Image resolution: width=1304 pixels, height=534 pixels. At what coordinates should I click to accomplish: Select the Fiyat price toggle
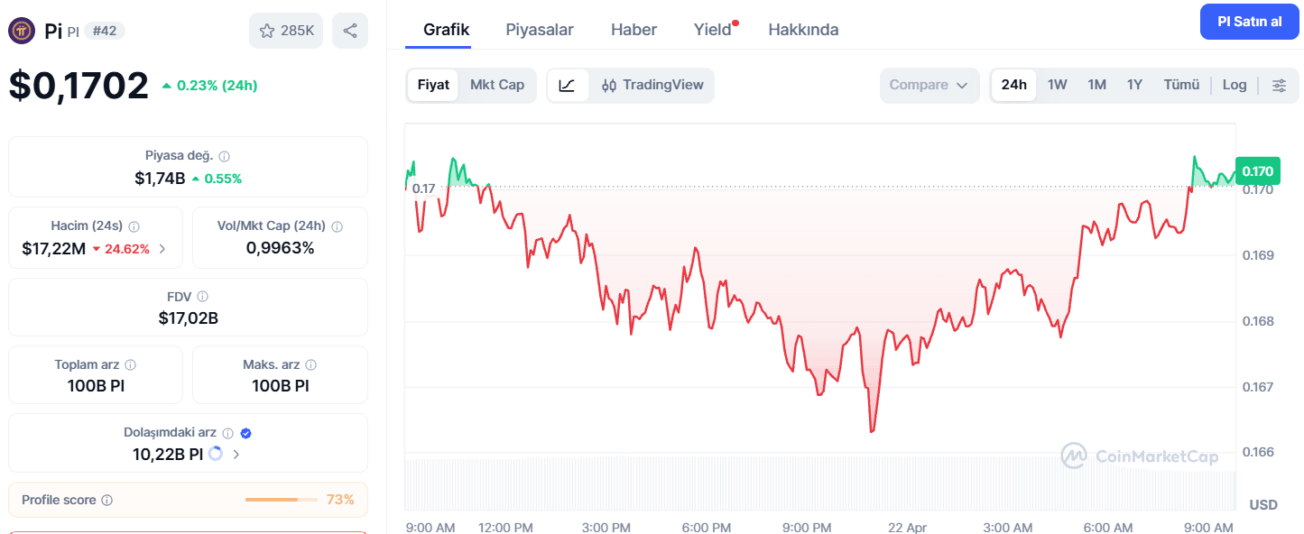tap(433, 84)
